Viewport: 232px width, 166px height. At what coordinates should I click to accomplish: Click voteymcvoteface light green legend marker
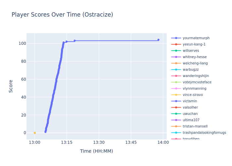tap(176, 82)
